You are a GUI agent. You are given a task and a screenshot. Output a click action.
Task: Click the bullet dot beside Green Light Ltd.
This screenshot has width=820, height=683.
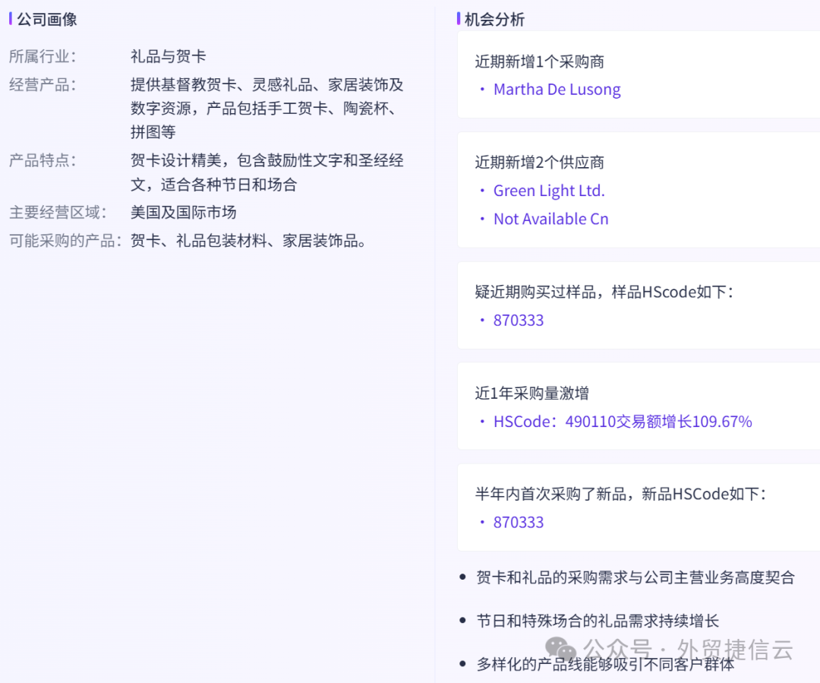[481, 191]
